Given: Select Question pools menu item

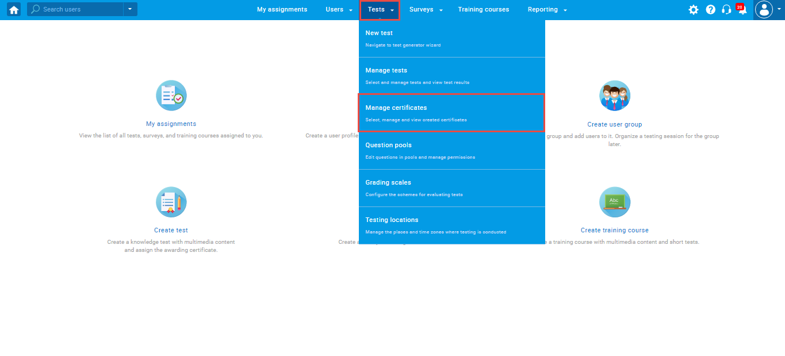Looking at the screenshot, I should (451, 151).
